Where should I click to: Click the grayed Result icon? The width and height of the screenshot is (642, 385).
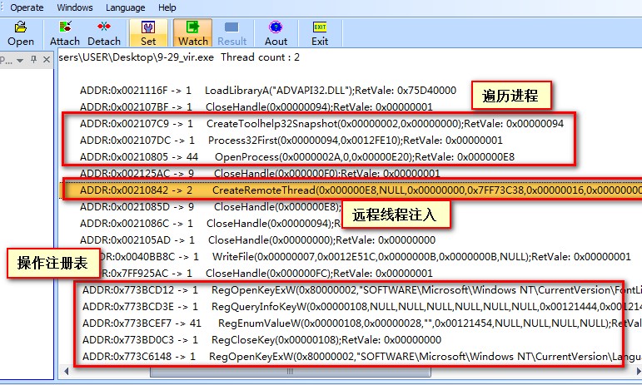[x=231, y=33]
